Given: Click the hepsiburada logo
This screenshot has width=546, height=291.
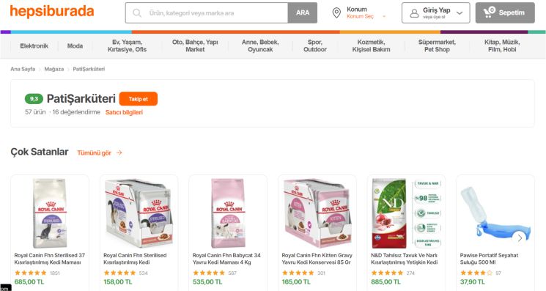Looking at the screenshot, I should click(x=52, y=12).
